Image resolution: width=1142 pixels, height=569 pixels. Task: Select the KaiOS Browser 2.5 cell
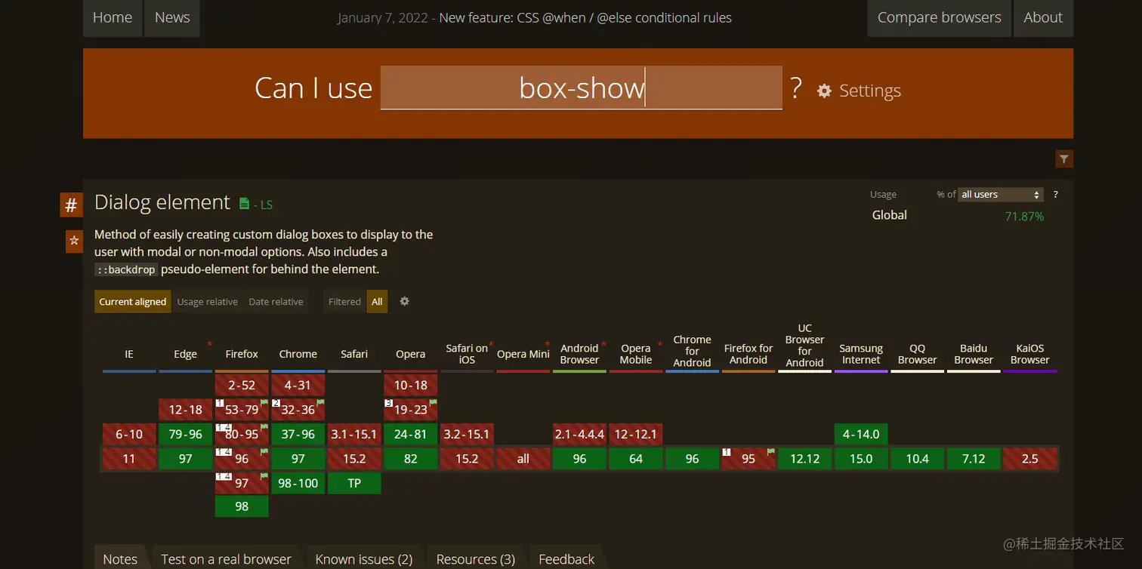click(x=1030, y=459)
